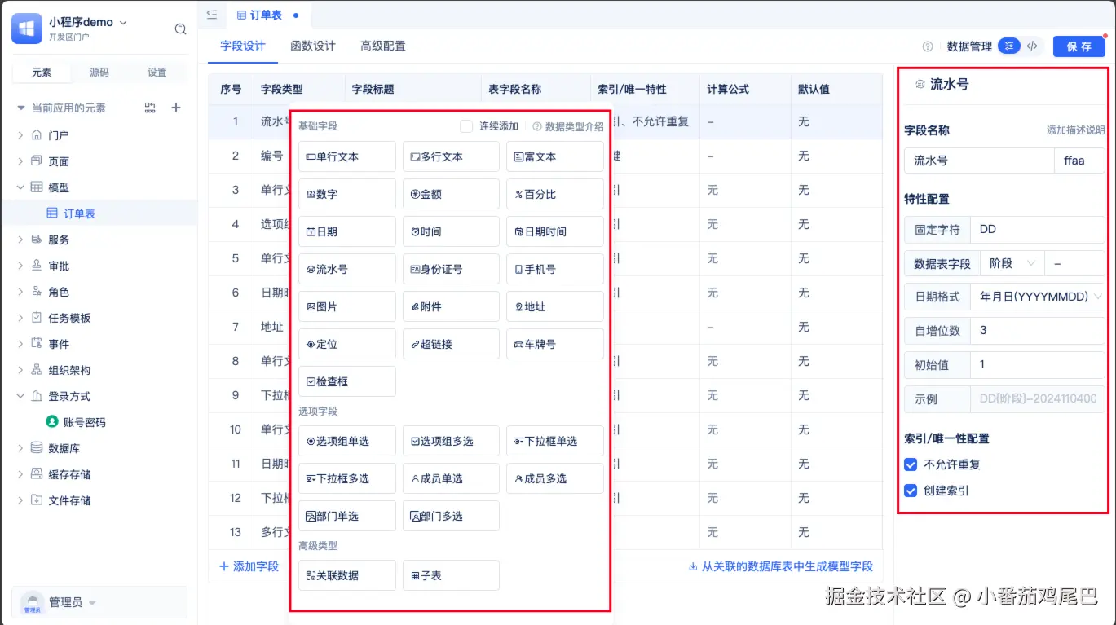
Task: Choose the 附件 field type
Action: pos(451,306)
